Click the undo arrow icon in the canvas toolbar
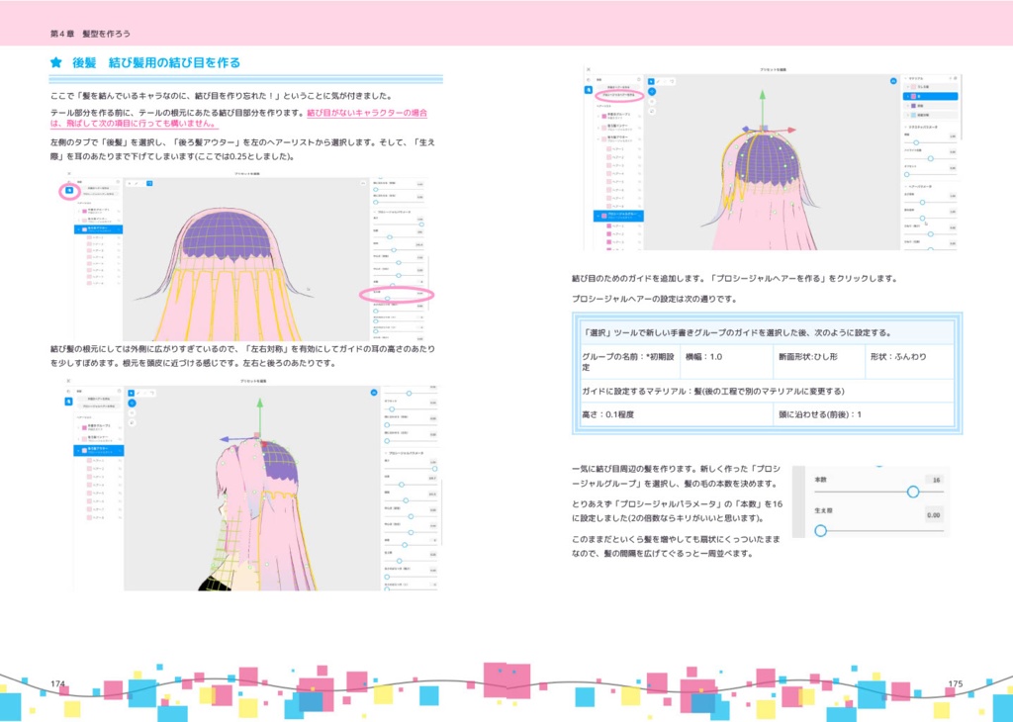This screenshot has width=1013, height=722. 672,81
